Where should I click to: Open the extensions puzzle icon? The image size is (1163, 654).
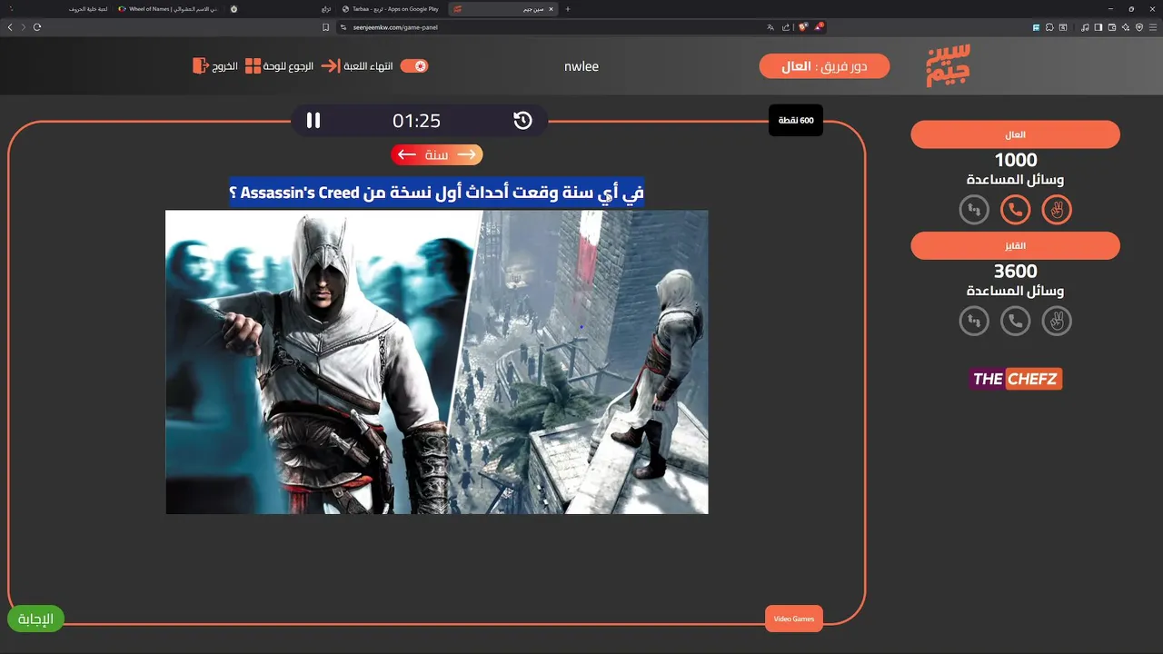point(1049,27)
